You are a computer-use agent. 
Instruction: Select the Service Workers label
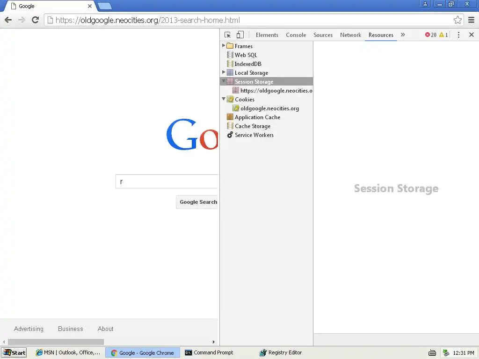(254, 135)
